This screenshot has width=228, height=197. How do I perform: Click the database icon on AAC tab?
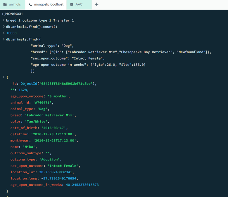click(x=72, y=4)
